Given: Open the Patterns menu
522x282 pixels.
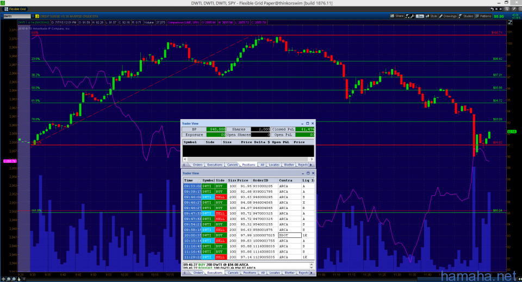Looking at the screenshot, I should [483, 16].
